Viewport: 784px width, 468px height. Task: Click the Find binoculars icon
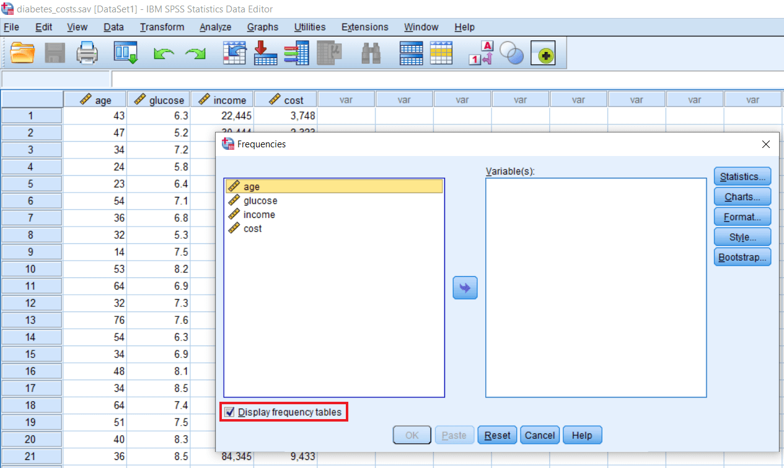pos(371,53)
